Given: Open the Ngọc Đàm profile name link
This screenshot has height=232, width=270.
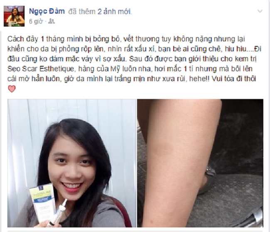Looking at the screenshot, I should [x=47, y=11].
